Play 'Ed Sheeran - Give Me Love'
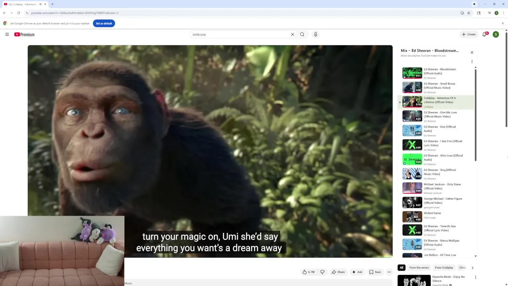Screen dimensions: 508x286 pyautogui.click(x=437, y=116)
